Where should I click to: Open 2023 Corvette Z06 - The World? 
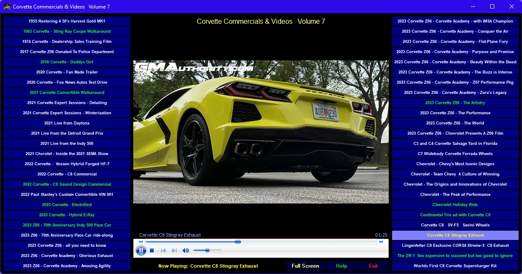455,123
